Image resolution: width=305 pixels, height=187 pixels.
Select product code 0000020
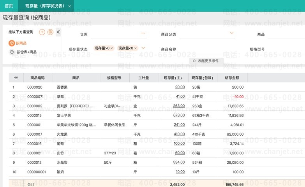35,87
